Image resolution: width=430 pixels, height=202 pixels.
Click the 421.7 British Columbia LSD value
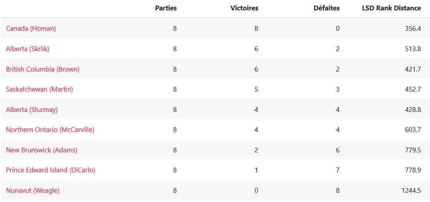(413, 69)
